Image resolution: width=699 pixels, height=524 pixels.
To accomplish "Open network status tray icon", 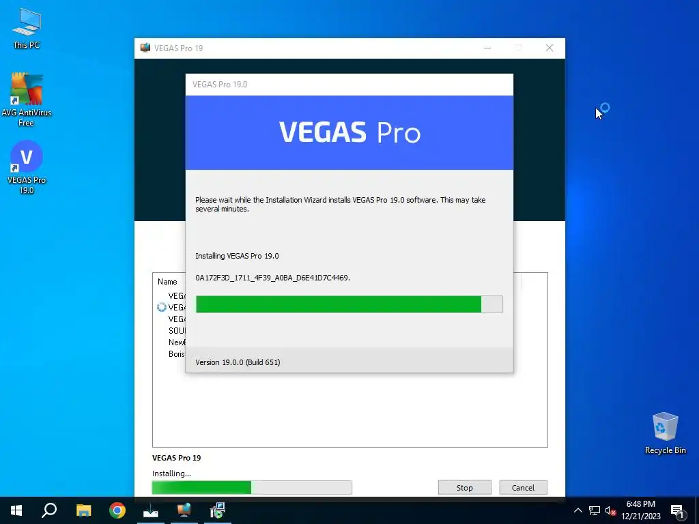I will click(595, 510).
